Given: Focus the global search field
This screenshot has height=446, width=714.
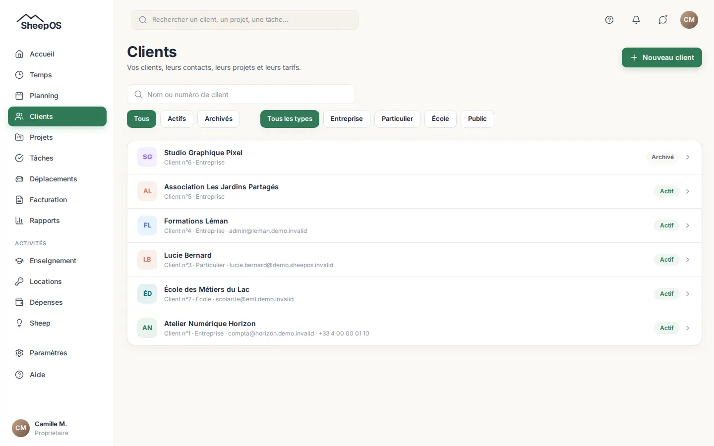Looking at the screenshot, I should pyautogui.click(x=245, y=20).
